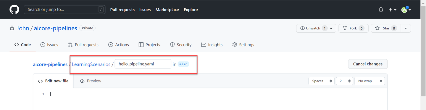
Task: Open the Projects tab
Action: pyautogui.click(x=149, y=45)
